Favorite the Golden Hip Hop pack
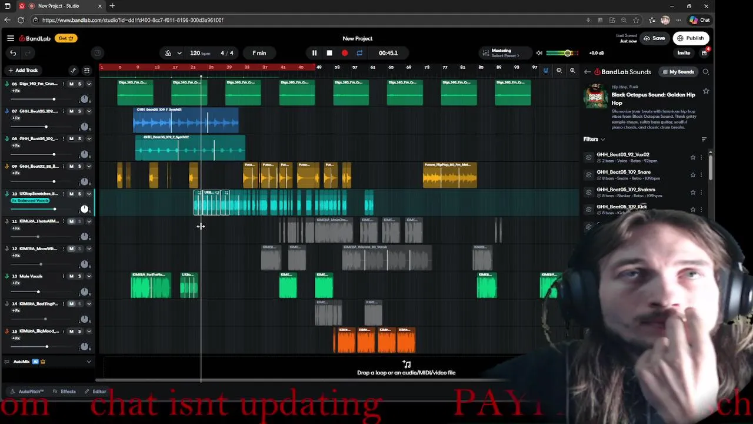Image resolution: width=753 pixels, height=424 pixels. (706, 91)
